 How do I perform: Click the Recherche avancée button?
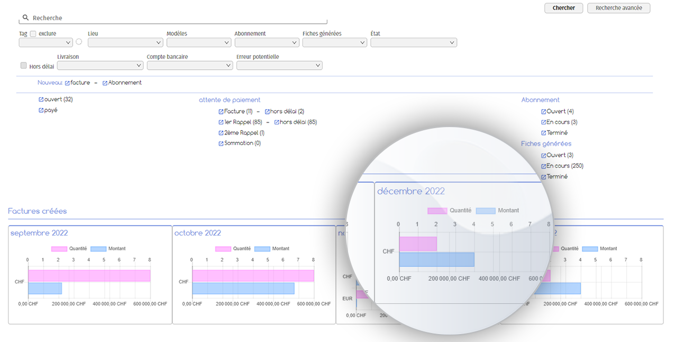pyautogui.click(x=618, y=8)
